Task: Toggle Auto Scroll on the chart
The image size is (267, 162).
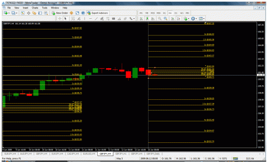Action: click(x=173, y=19)
